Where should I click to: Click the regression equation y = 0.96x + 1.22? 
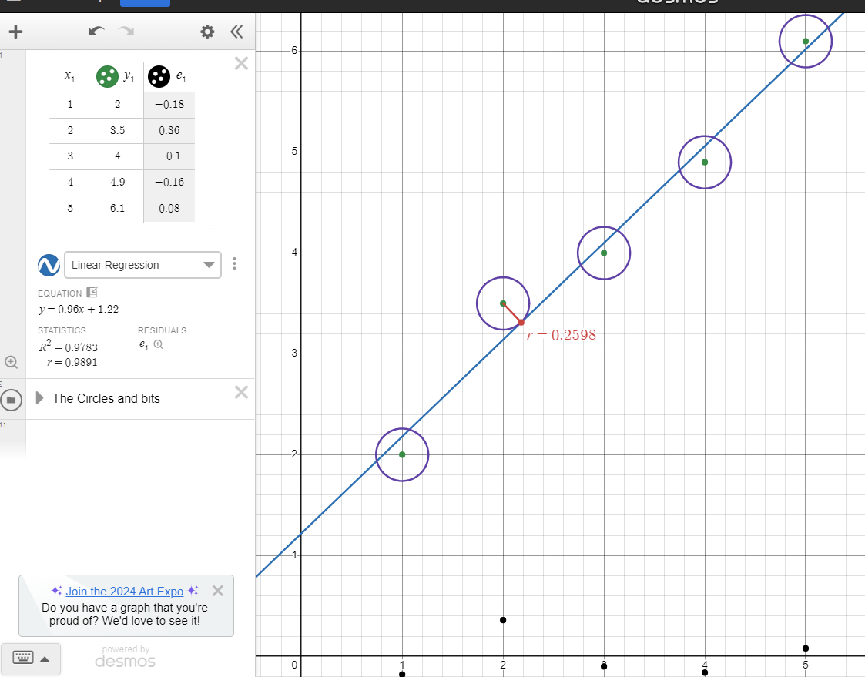coord(79,309)
